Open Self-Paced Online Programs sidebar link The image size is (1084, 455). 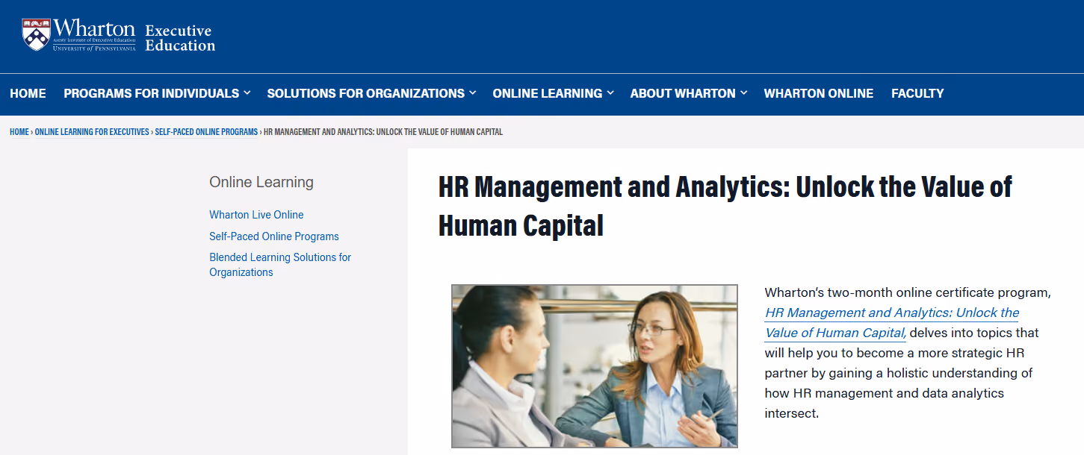point(274,236)
